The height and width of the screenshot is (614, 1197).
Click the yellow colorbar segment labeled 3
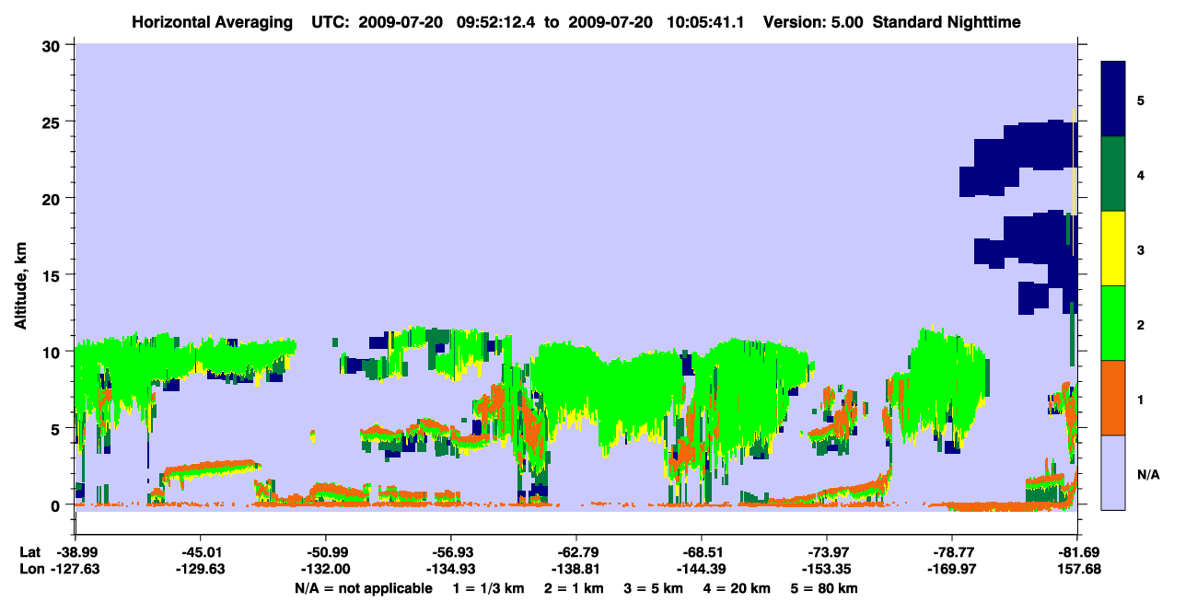pos(1113,249)
